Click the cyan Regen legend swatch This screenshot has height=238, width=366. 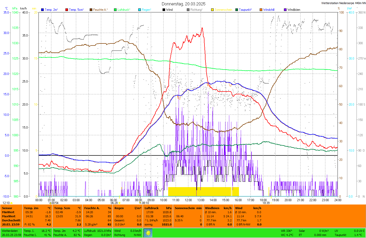point(140,10)
